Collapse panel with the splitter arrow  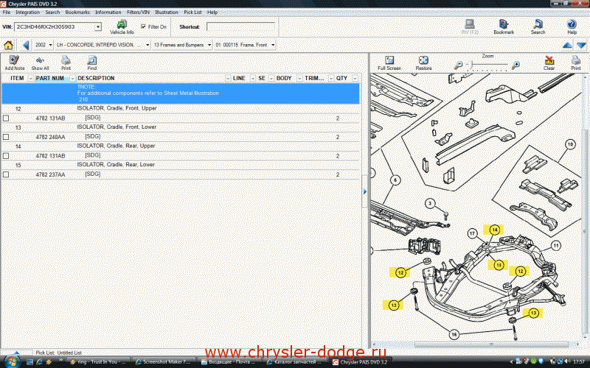click(364, 191)
